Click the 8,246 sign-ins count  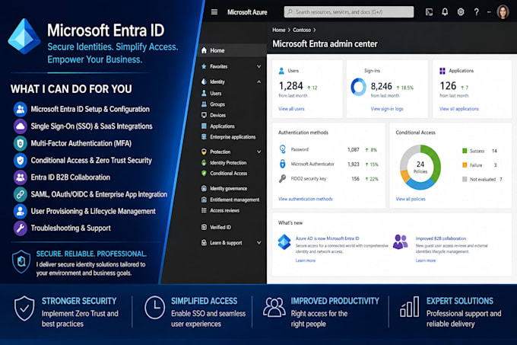pyautogui.click(x=381, y=86)
